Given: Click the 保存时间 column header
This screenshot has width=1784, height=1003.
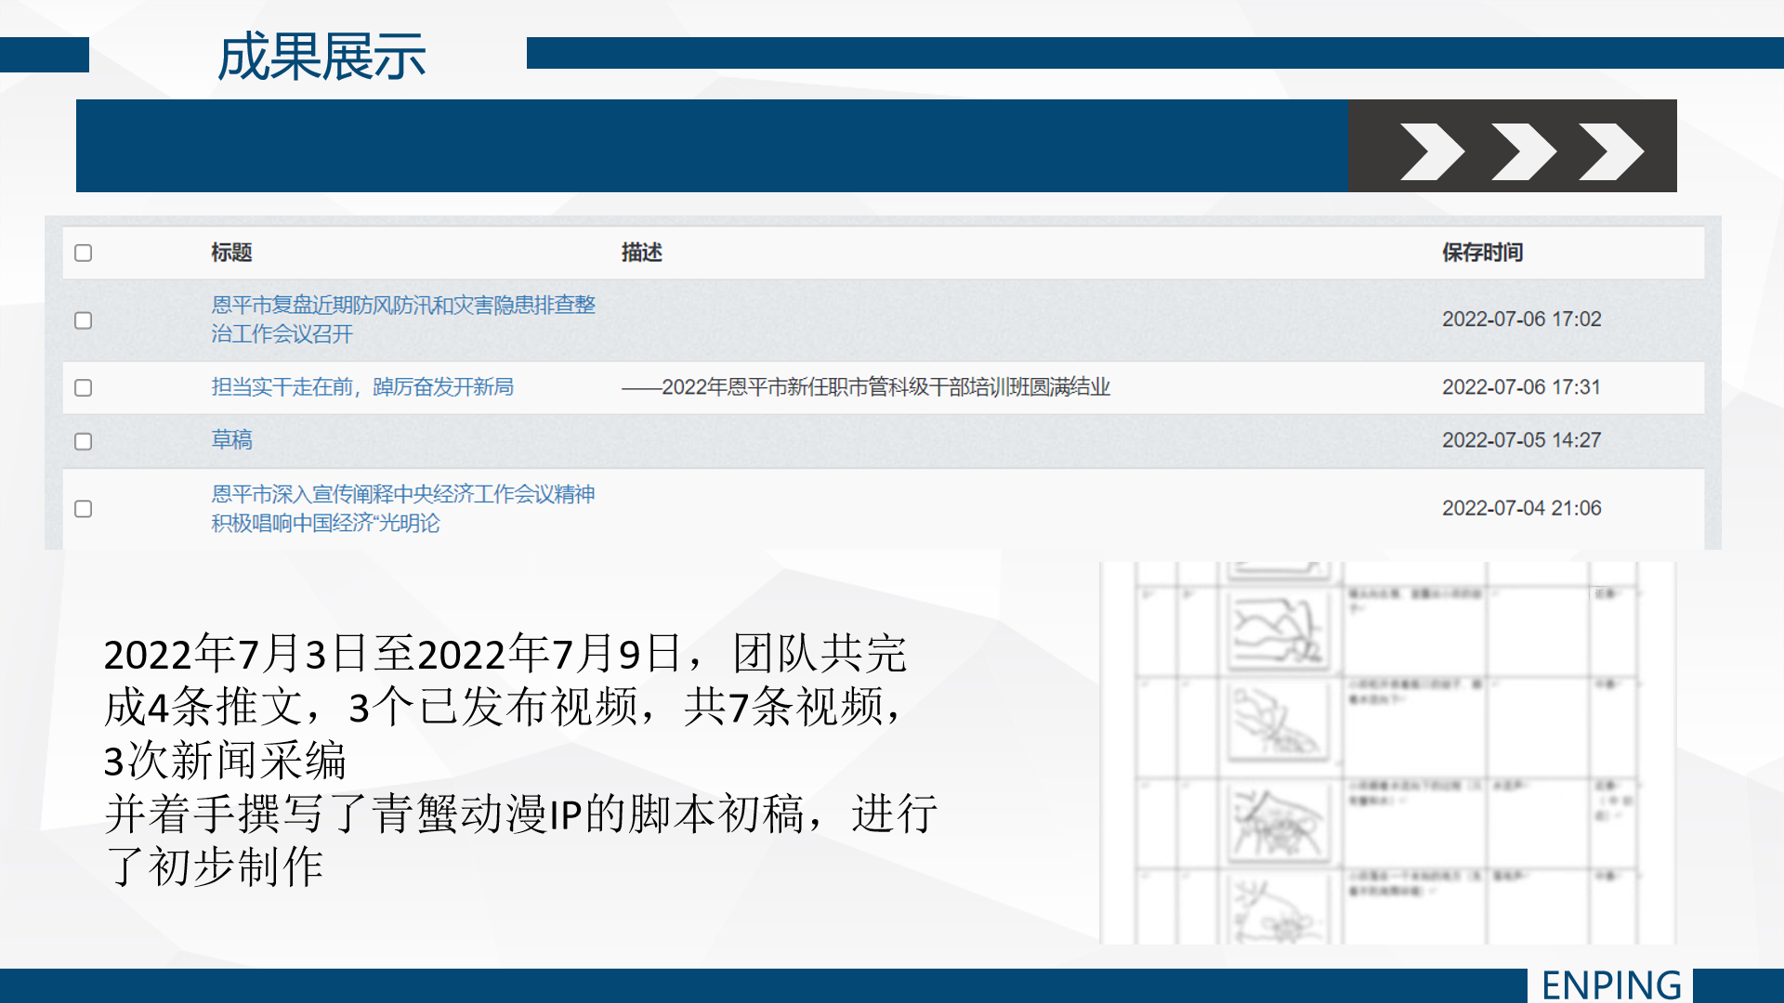Looking at the screenshot, I should [1482, 253].
